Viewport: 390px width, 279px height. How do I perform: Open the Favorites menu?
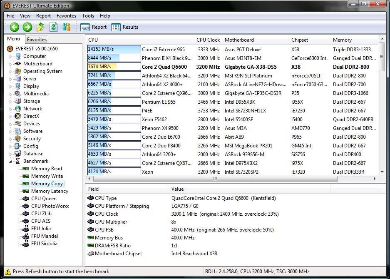[67, 16]
